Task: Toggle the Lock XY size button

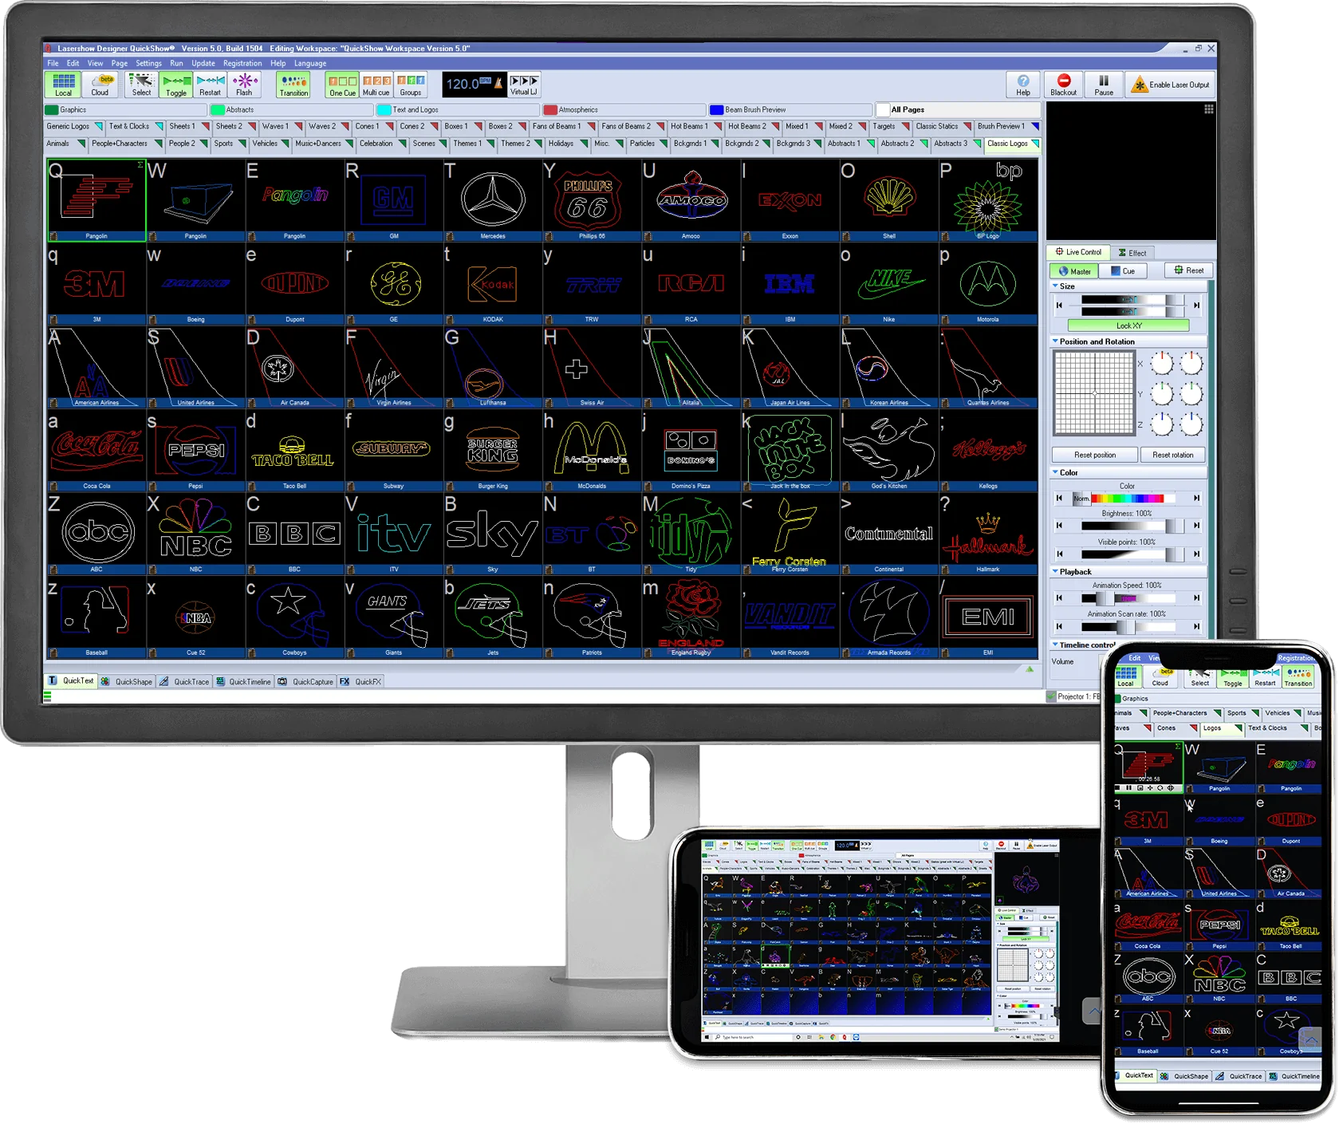Action: 1128,325
